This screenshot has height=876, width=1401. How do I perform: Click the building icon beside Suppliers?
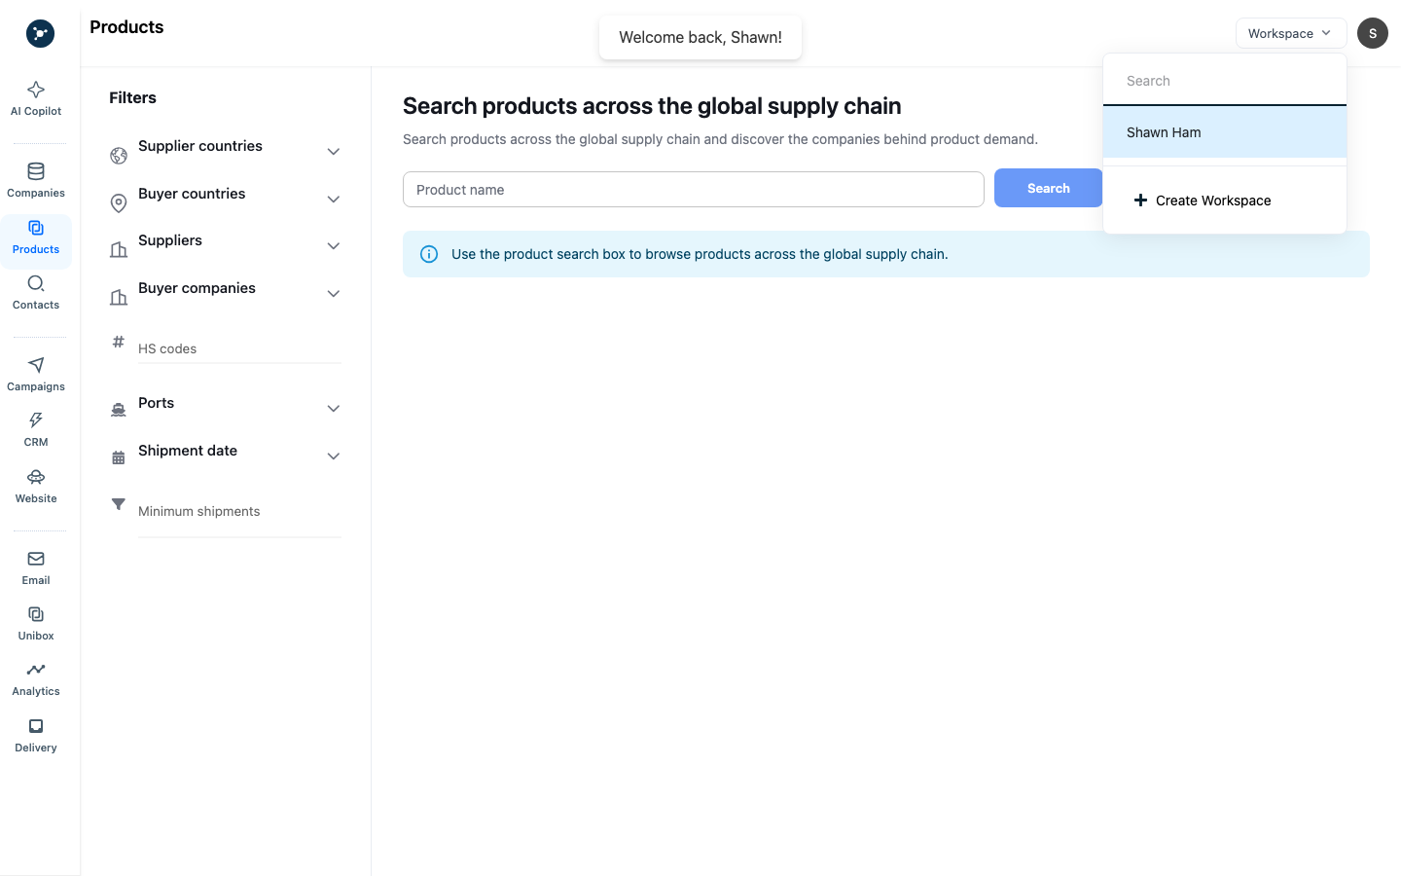[119, 250]
